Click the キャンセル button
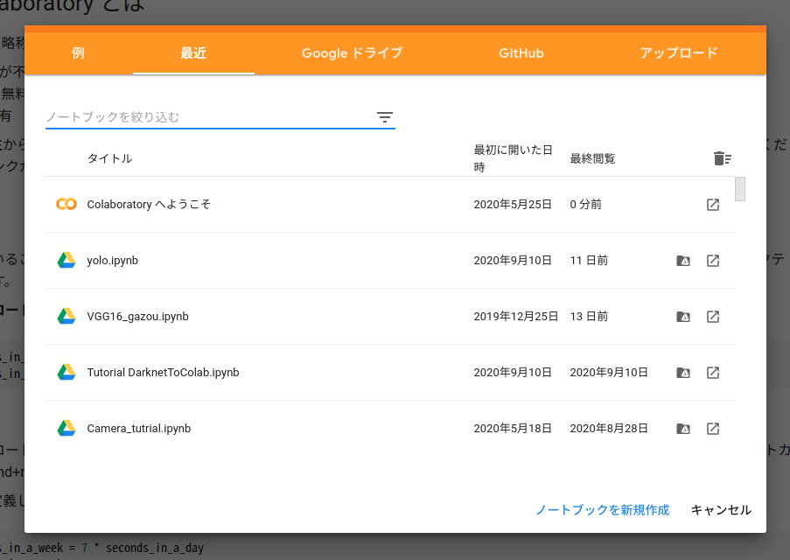The width and height of the screenshot is (790, 560). [x=721, y=510]
